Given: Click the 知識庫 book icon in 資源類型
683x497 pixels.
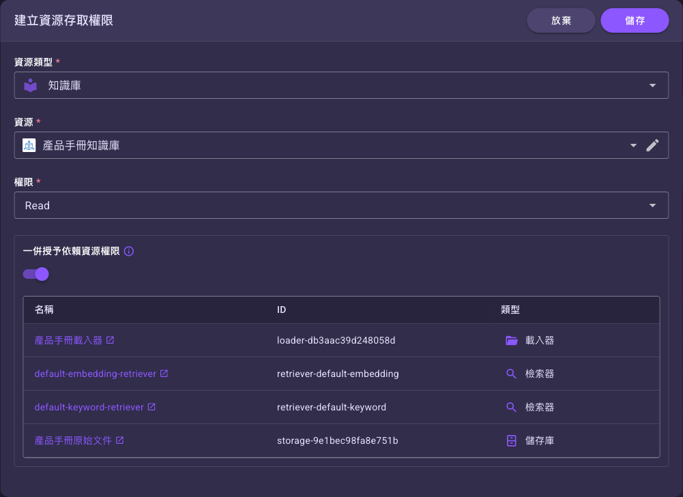Looking at the screenshot, I should pos(31,85).
